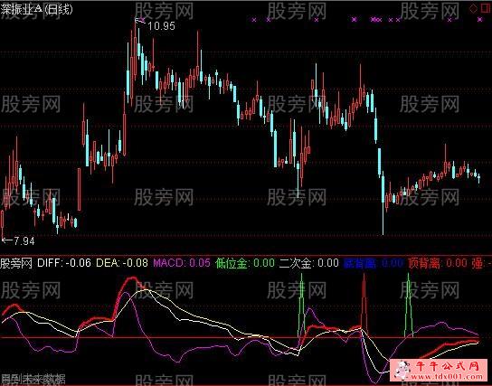This screenshot has height=386, width=492.
Task: Click the red 强 label at indicator row end
Action: click(x=478, y=263)
